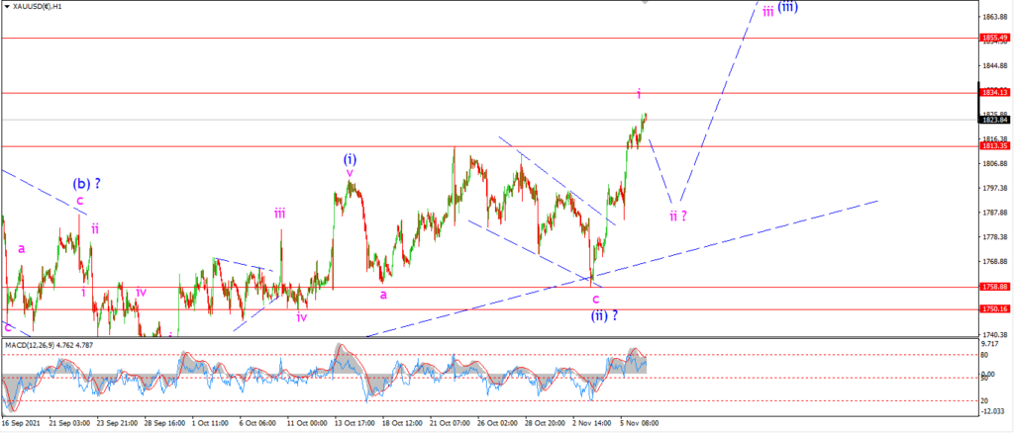Select the 1750.16 red price label

pos(994,309)
